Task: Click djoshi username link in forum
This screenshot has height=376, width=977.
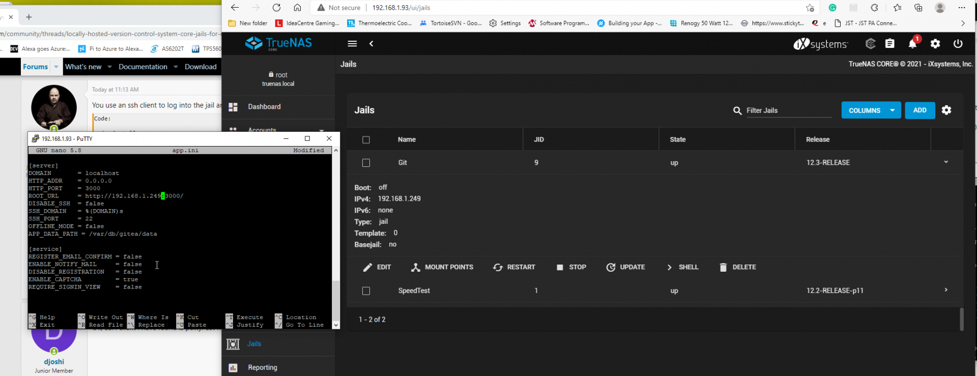Action: 54,362
